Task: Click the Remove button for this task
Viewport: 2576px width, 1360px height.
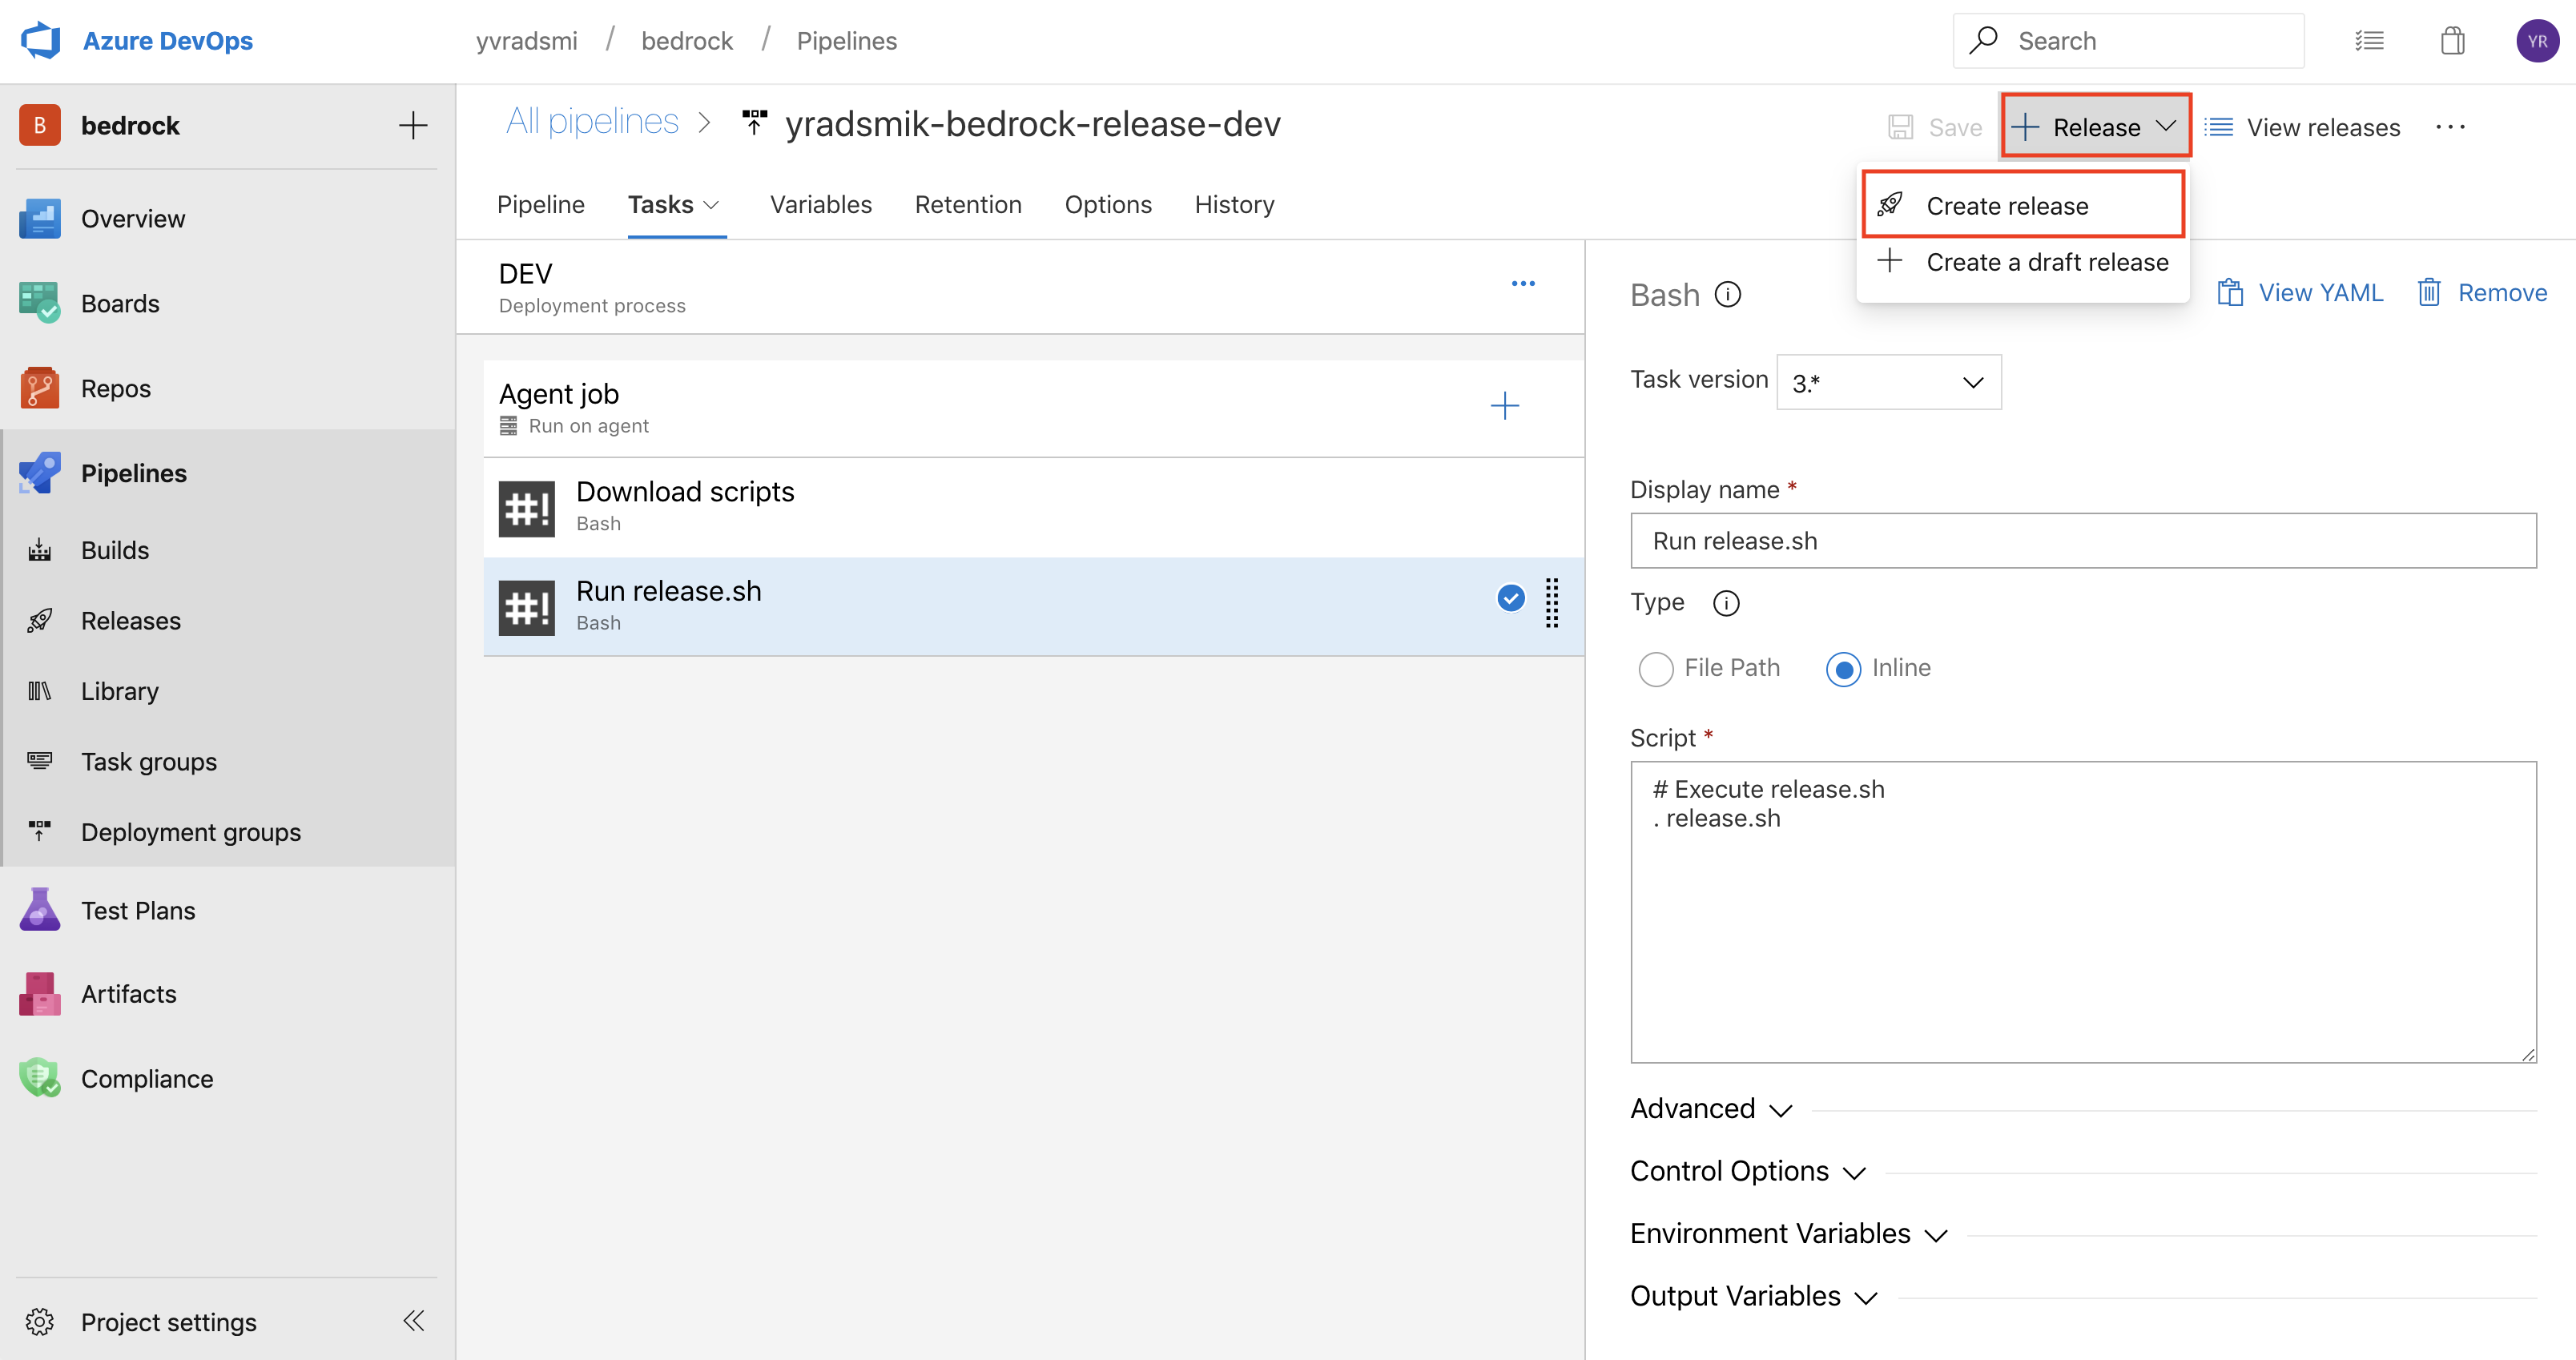Action: pyautogui.click(x=2479, y=293)
